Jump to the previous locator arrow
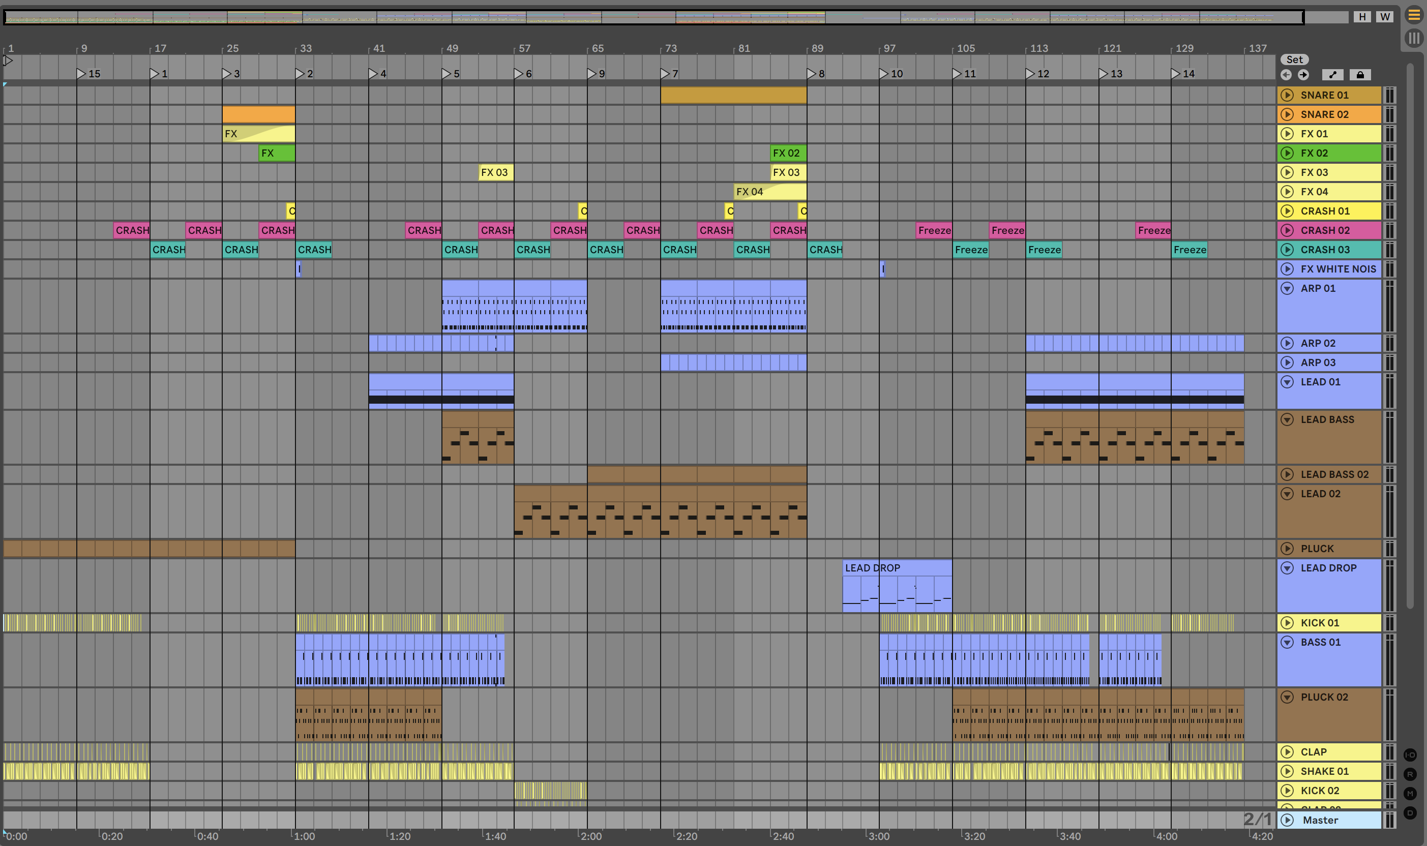 pos(1286,75)
